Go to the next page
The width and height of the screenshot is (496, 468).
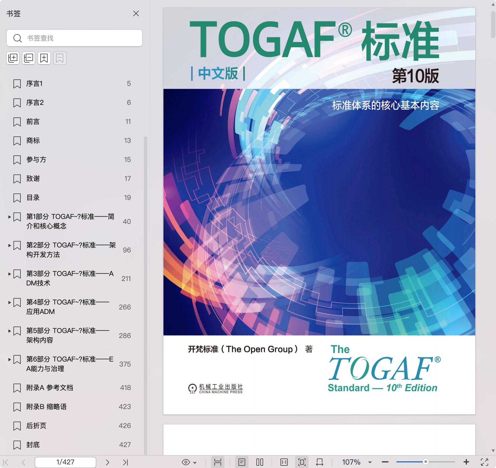107,462
